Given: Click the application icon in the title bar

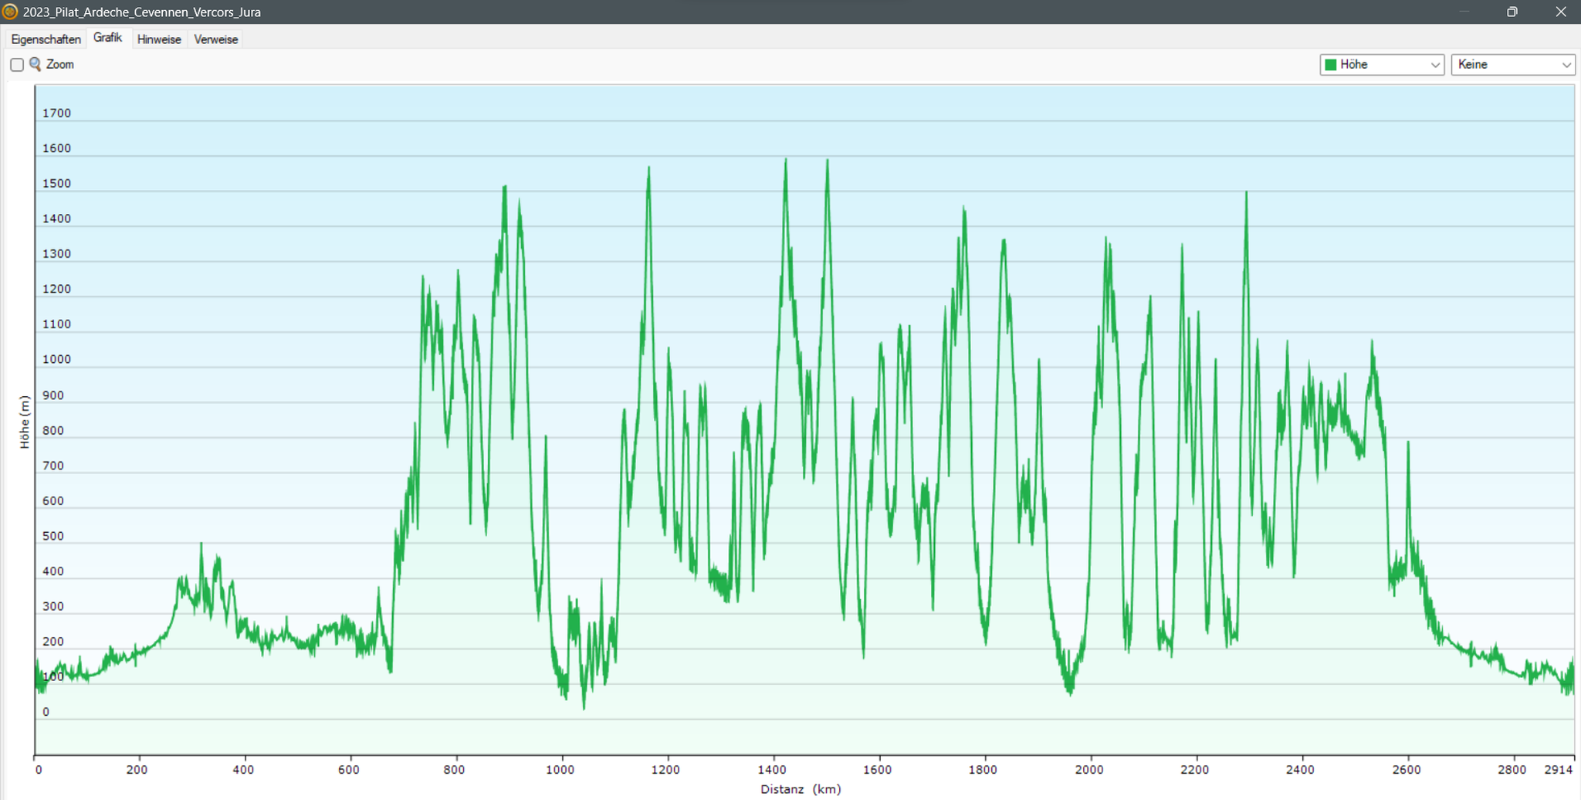Looking at the screenshot, I should coord(9,12).
